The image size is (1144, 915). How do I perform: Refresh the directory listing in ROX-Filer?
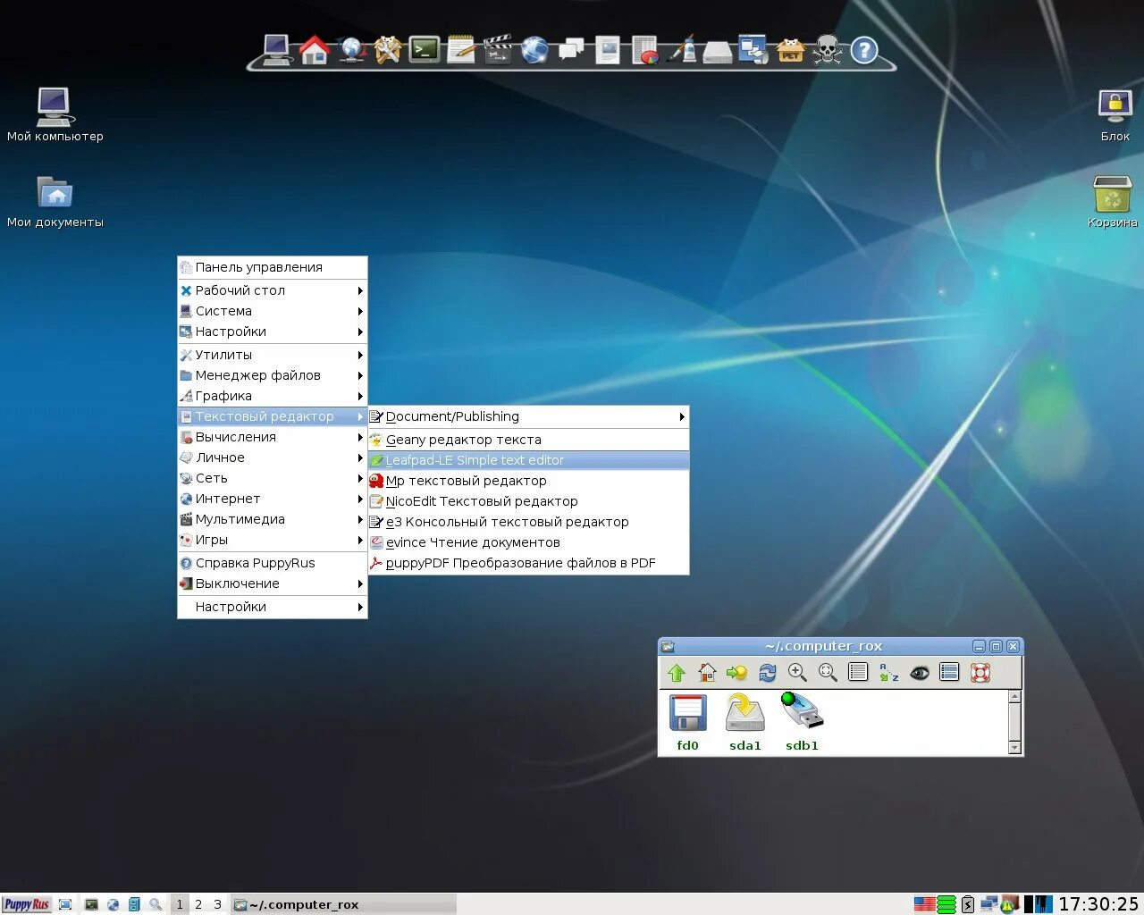tap(768, 672)
